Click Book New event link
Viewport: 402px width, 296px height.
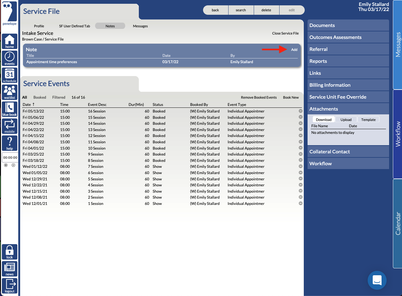pyautogui.click(x=291, y=97)
